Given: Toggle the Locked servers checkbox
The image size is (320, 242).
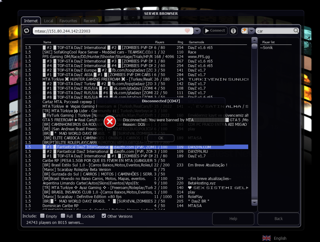Looking at the screenshot, I should tap(79, 216).
